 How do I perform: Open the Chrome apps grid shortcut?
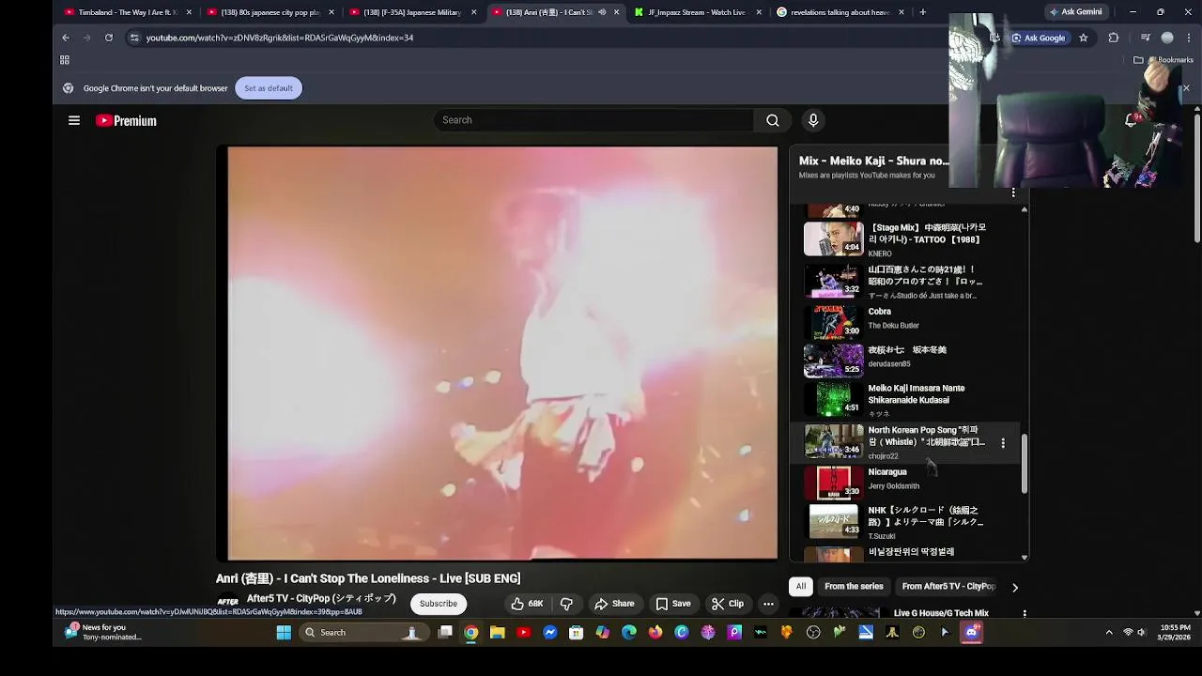click(65, 60)
